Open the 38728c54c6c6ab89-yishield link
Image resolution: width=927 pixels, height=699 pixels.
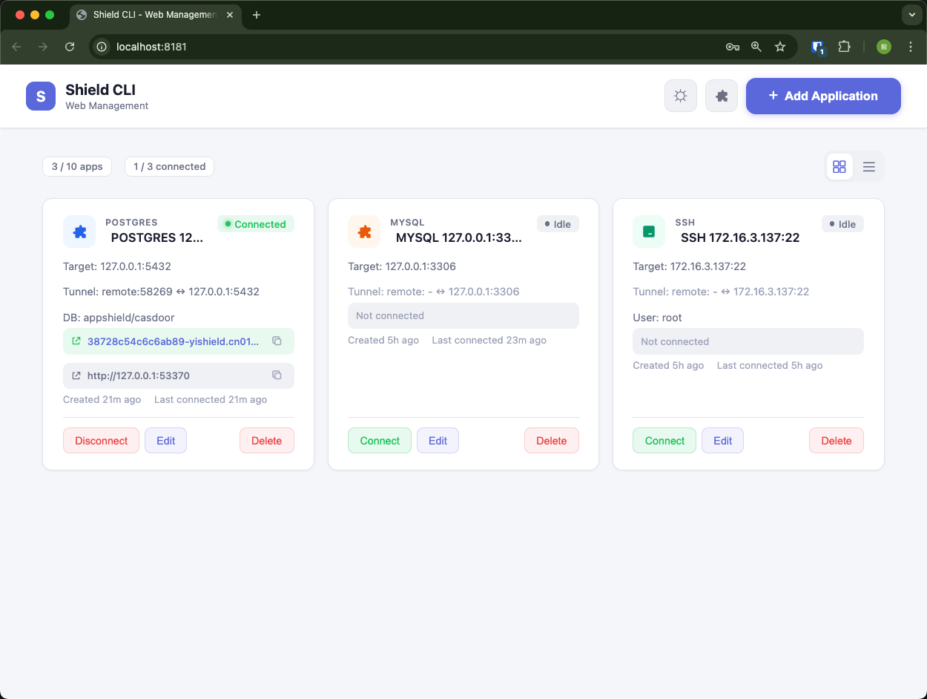pyautogui.click(x=174, y=341)
